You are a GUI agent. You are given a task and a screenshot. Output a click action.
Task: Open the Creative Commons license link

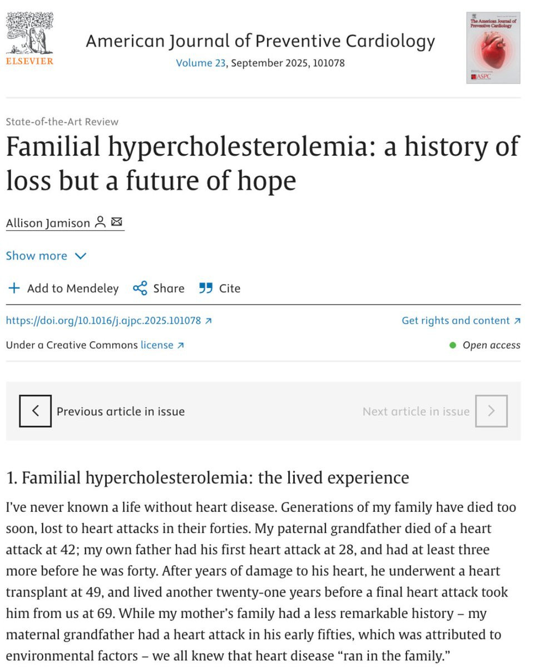coord(162,345)
